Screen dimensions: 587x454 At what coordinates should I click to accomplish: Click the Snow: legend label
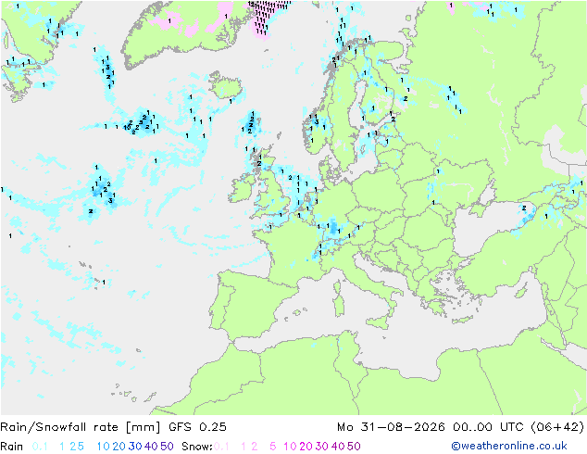(197, 447)
